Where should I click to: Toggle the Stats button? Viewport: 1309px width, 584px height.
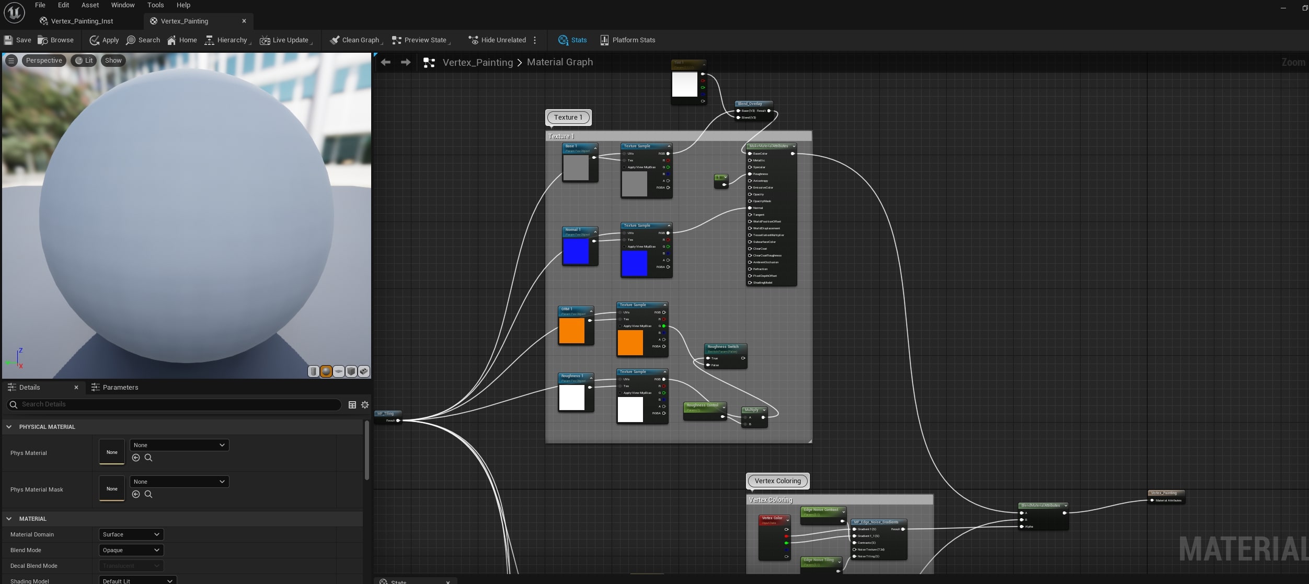[572, 40]
